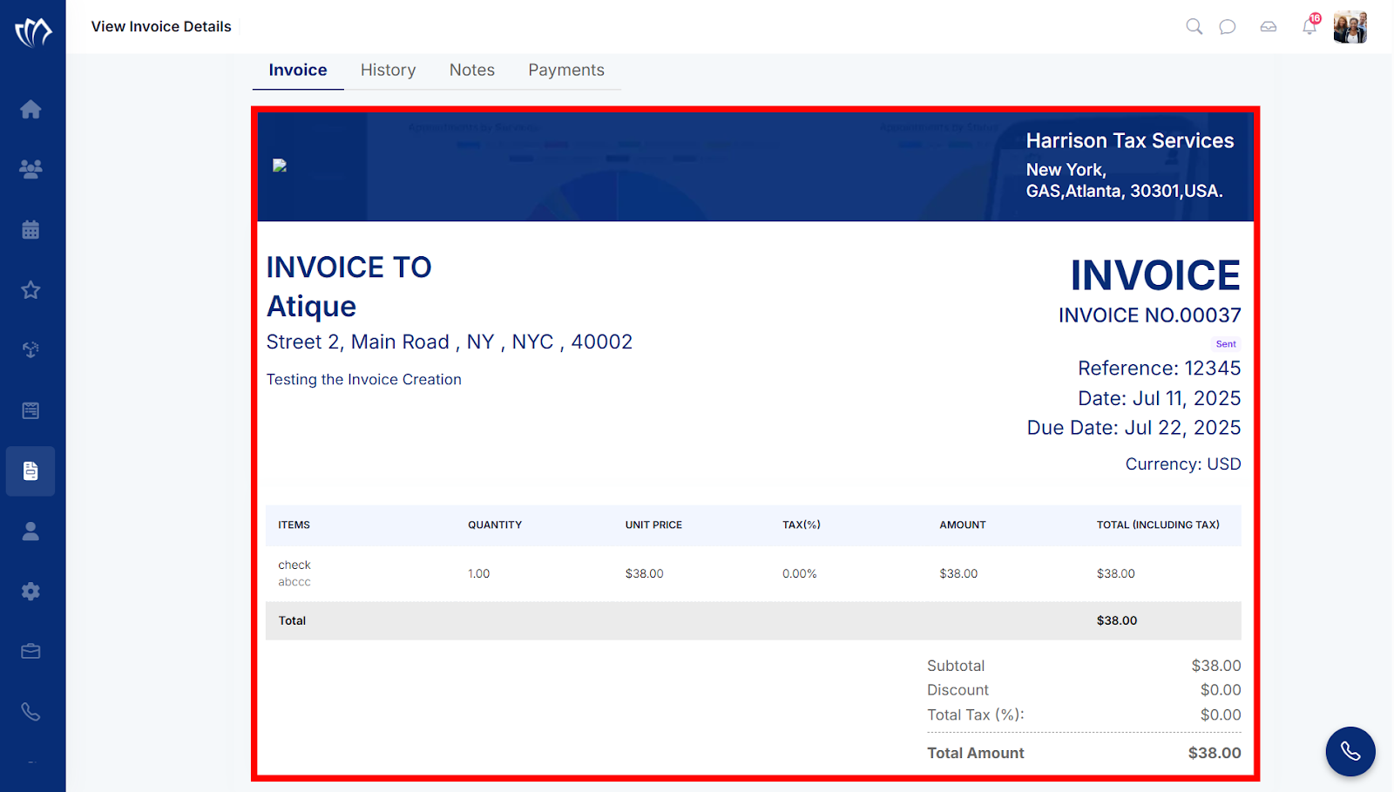
Task: Click the AMOUNT column header
Action: coord(963,525)
